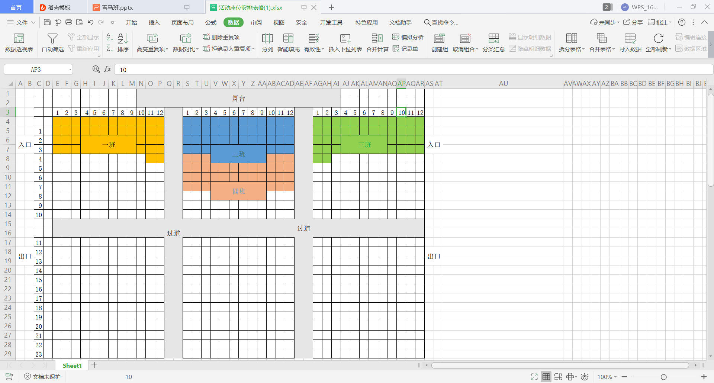Image resolution: width=714 pixels, height=383 pixels.
Task: Open a new document tab with plus
Action: (x=332, y=7)
